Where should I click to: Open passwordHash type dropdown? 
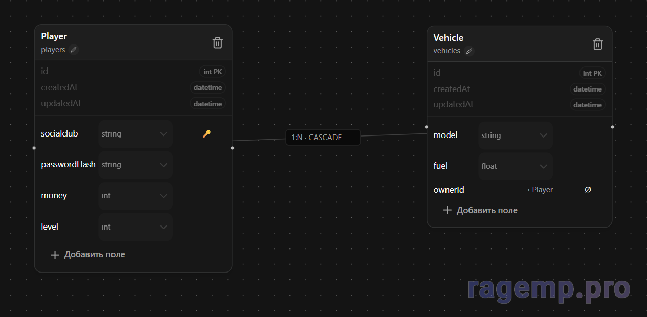[x=135, y=165]
